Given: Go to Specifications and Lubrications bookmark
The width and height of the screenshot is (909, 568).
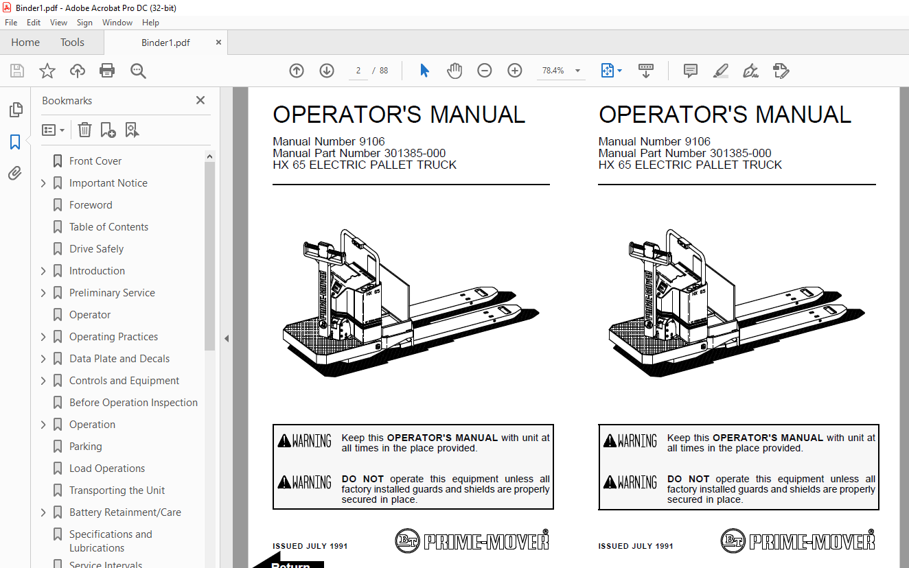Looking at the screenshot, I should pos(111,541).
